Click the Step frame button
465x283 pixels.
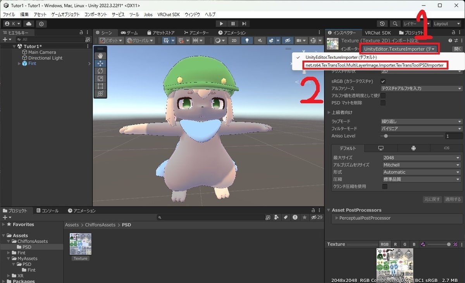click(x=244, y=24)
